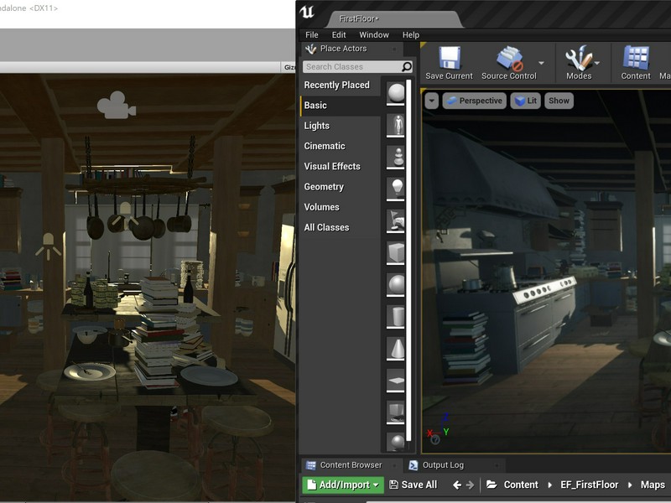671x503 pixels.
Task: Open the Help menu
Action: click(x=411, y=34)
